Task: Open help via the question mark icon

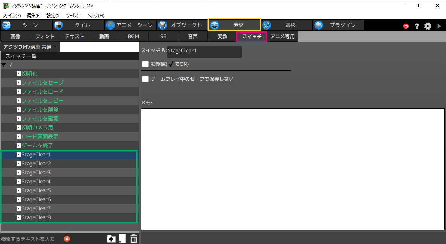Action: point(416,26)
